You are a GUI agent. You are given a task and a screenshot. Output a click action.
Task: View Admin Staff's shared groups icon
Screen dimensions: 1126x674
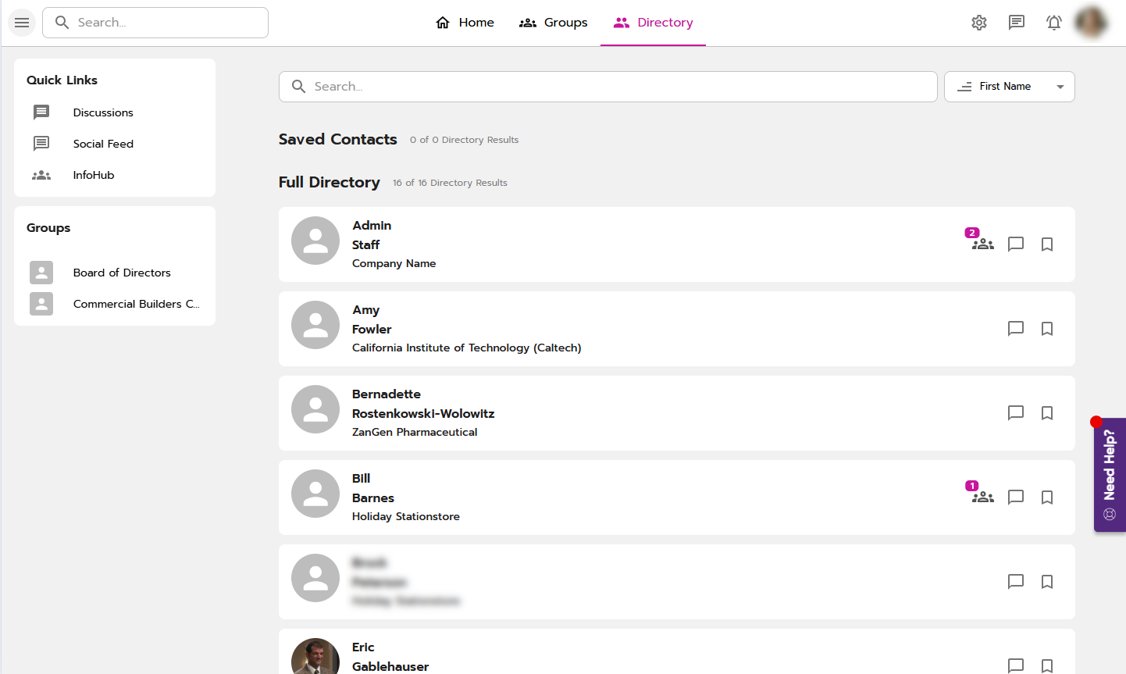pos(983,244)
